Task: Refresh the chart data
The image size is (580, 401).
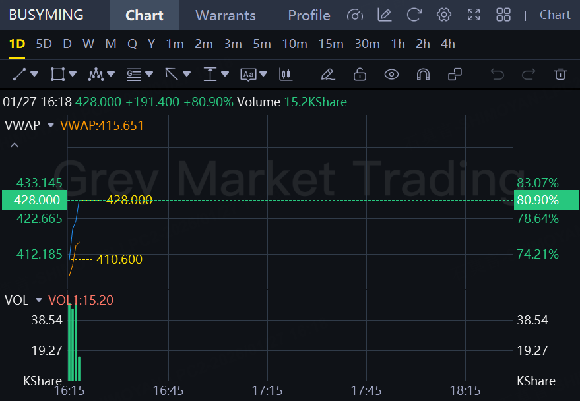Action: point(414,15)
